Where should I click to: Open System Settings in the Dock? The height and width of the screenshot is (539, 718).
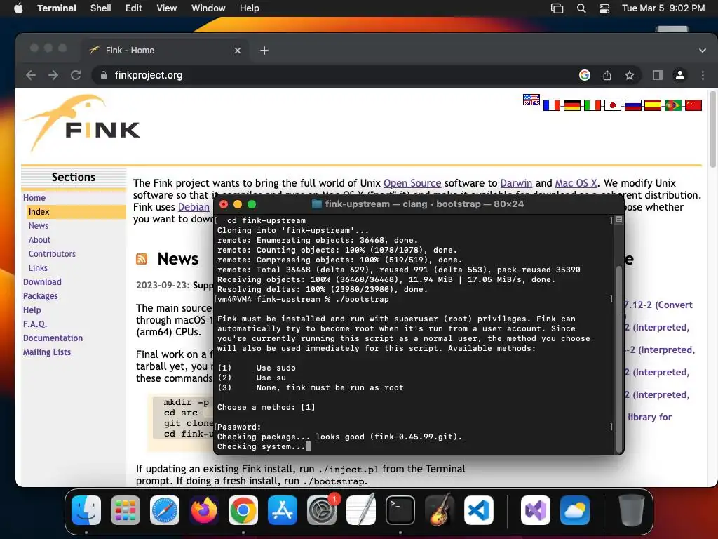pyautogui.click(x=322, y=510)
